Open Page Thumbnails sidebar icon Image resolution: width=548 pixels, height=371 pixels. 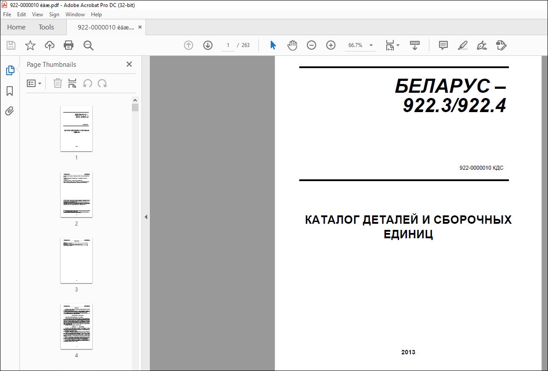coord(10,70)
